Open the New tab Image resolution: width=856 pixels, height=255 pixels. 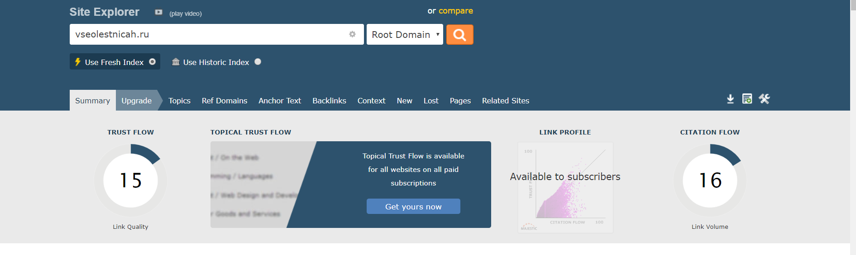[x=404, y=101]
